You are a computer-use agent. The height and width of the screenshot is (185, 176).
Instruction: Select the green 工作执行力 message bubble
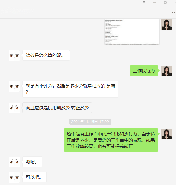(144, 71)
